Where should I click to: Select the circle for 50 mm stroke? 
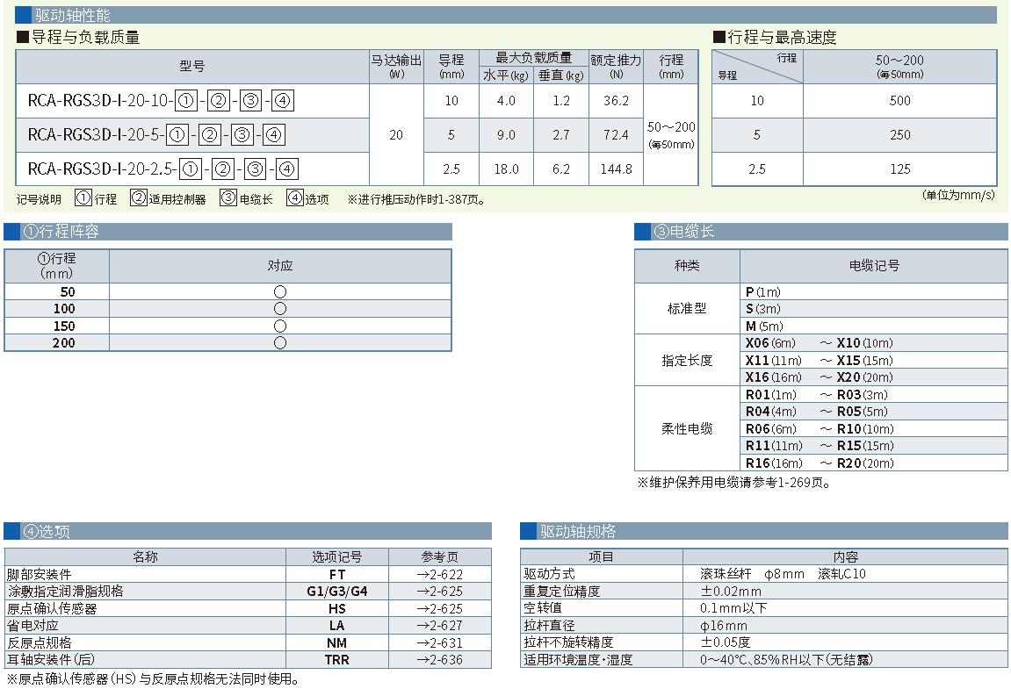pyautogui.click(x=280, y=291)
